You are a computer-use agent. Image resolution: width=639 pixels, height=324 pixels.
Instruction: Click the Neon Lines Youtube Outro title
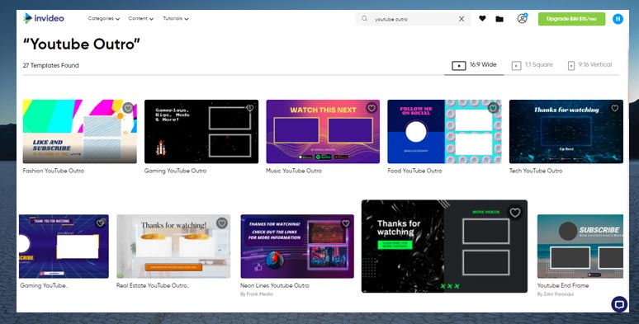(275, 286)
